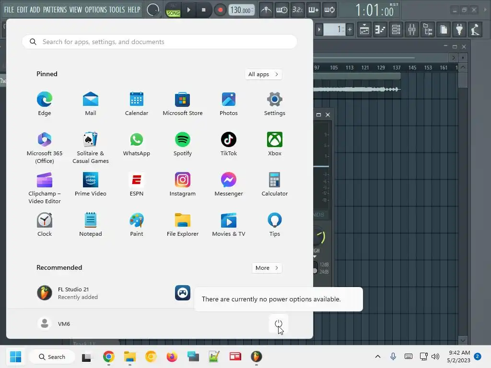Open Clipchamp Video Editor

[x=45, y=188]
